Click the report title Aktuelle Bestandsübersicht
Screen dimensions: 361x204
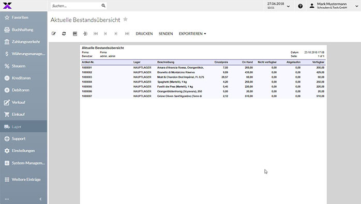[103, 48]
